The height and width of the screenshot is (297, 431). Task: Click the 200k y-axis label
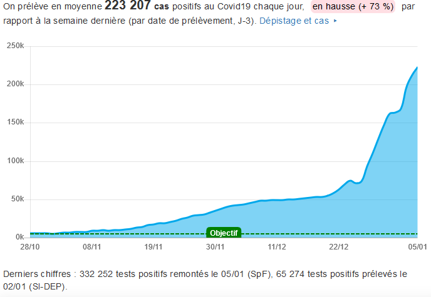[14, 84]
